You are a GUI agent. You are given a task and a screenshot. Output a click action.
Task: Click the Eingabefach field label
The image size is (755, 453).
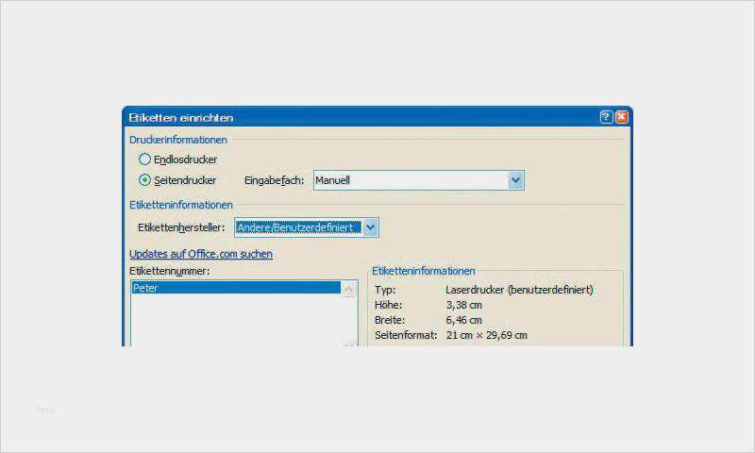274,180
